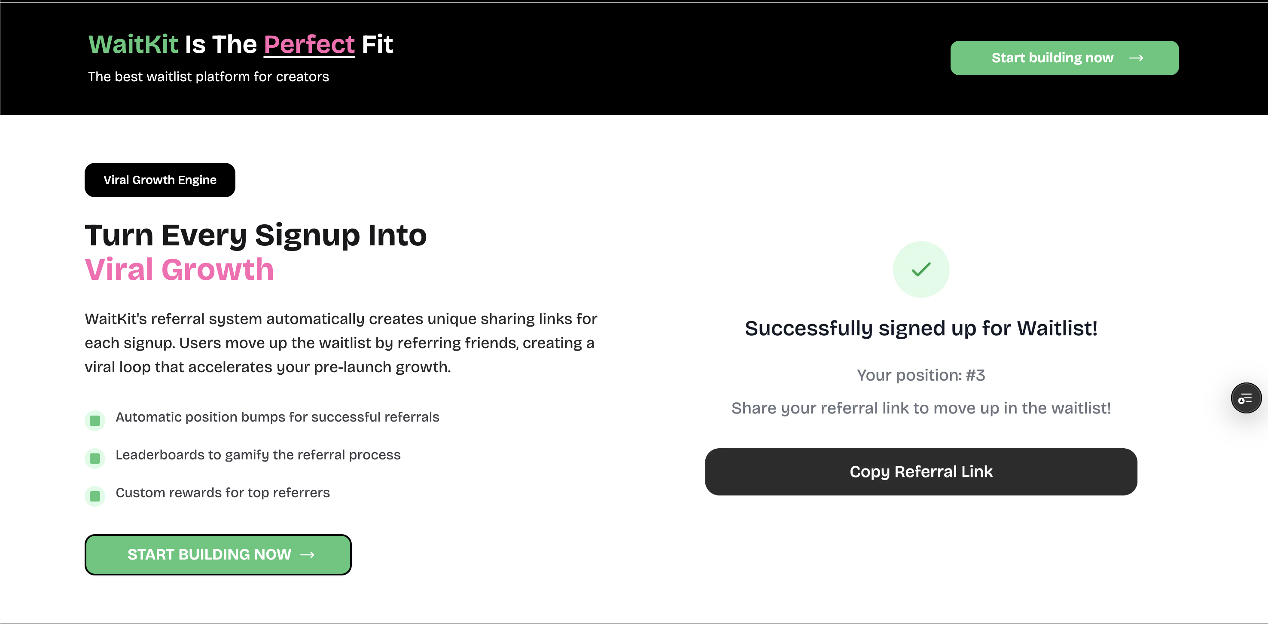Click the START BUILDING NOW button text
This screenshot has width=1268, height=624.
coord(209,554)
